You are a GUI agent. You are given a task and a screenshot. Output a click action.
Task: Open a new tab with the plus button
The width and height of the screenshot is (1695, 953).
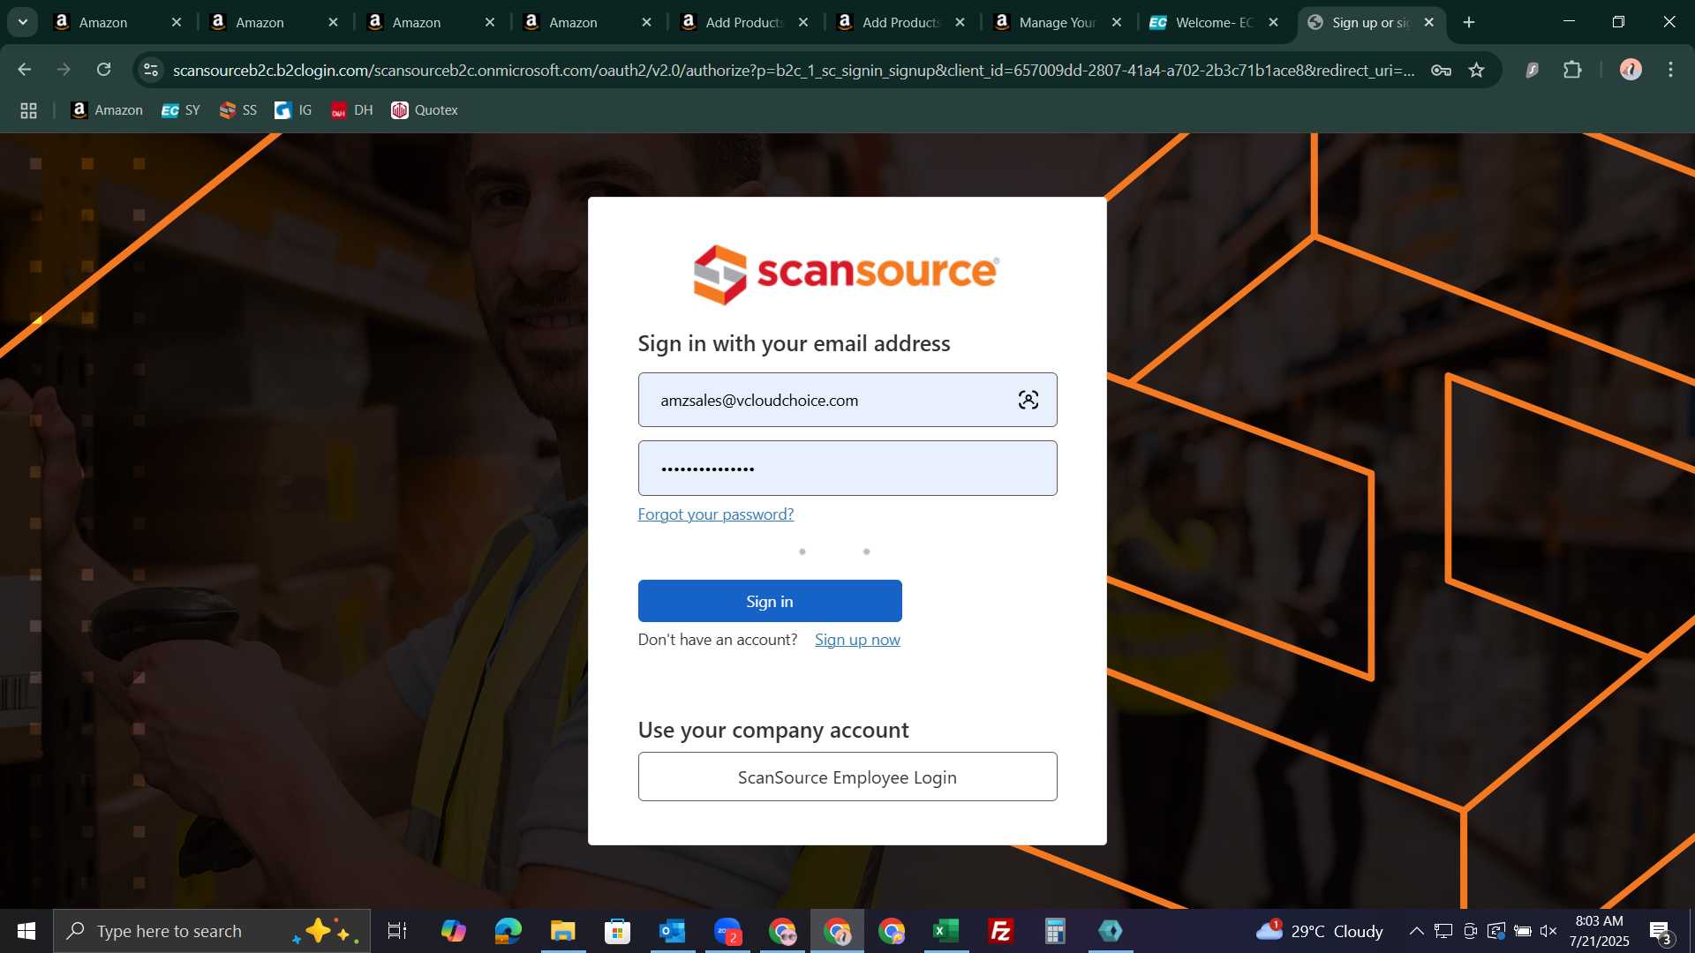(x=1469, y=22)
